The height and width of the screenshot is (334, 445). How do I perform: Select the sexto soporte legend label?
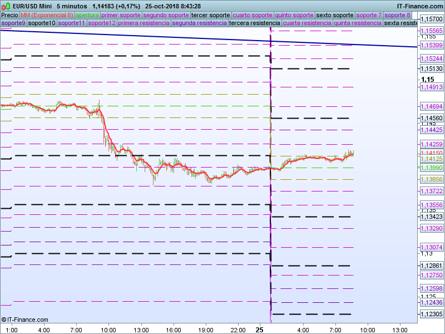point(334,15)
